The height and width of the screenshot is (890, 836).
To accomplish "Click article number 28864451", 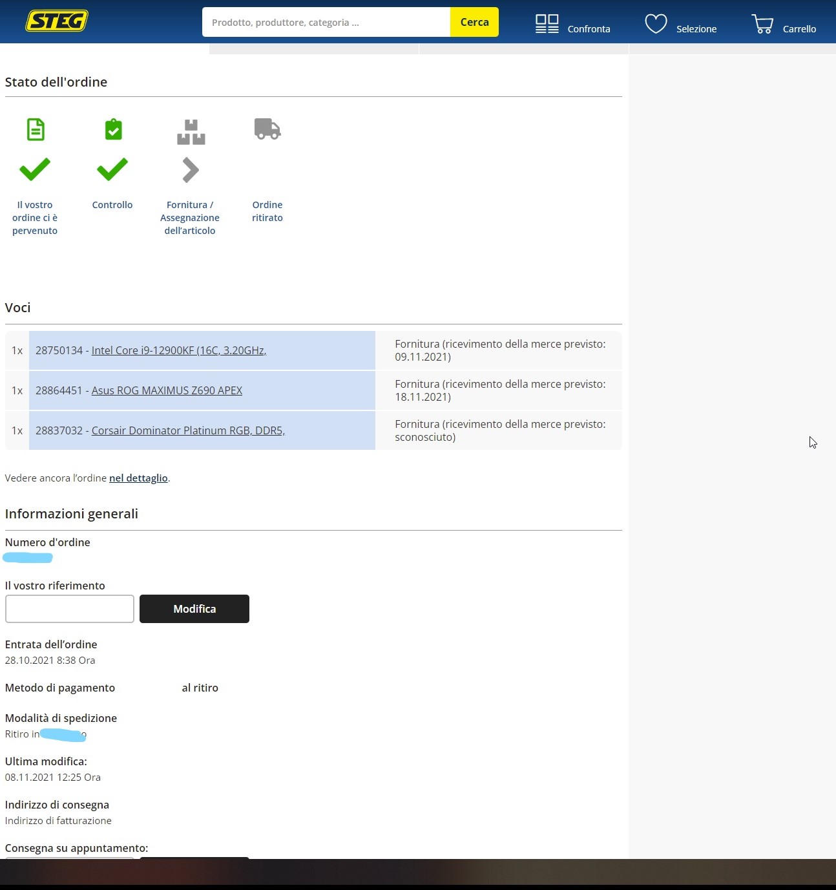I will (x=59, y=390).
